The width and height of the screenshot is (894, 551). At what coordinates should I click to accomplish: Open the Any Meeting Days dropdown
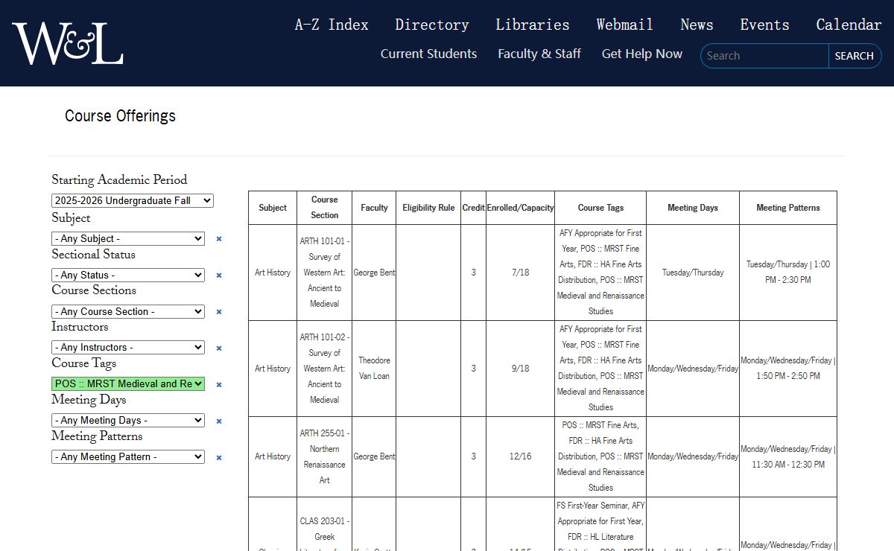pos(128,420)
